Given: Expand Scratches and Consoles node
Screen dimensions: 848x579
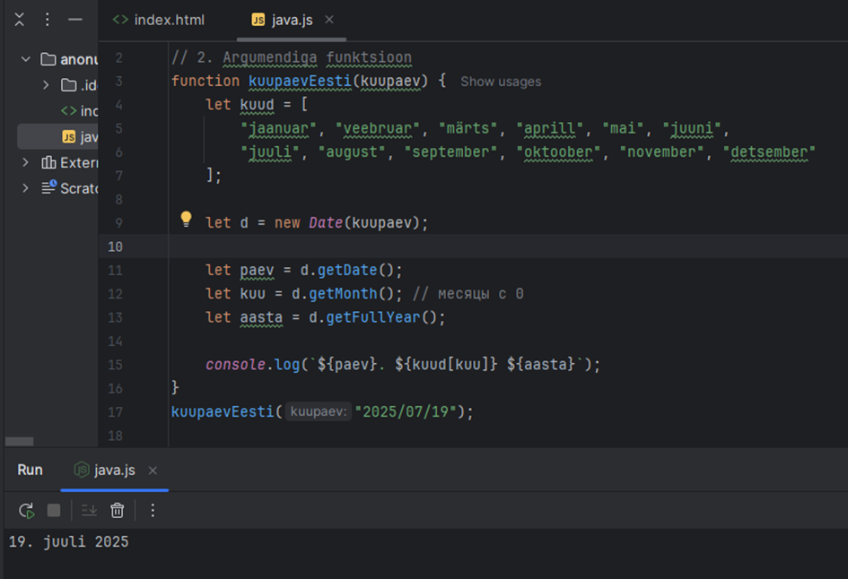Looking at the screenshot, I should pyautogui.click(x=26, y=188).
